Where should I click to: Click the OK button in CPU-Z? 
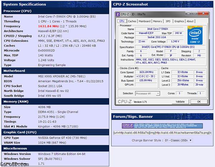click(199, 102)
